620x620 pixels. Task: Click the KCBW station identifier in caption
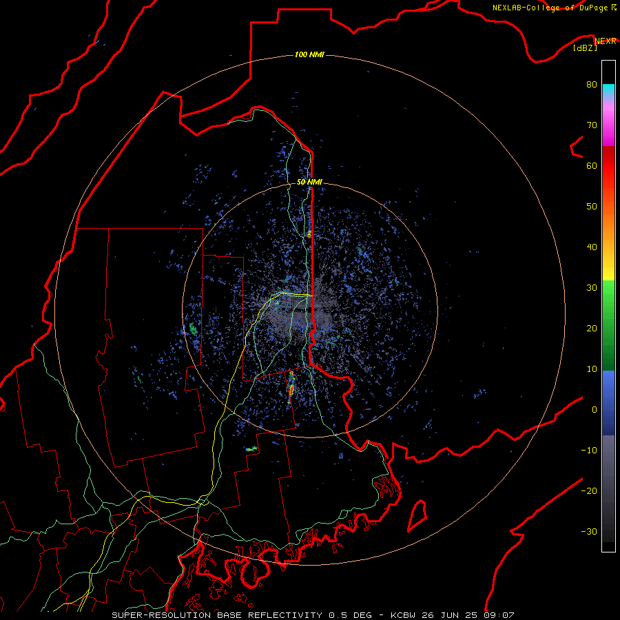[403, 615]
